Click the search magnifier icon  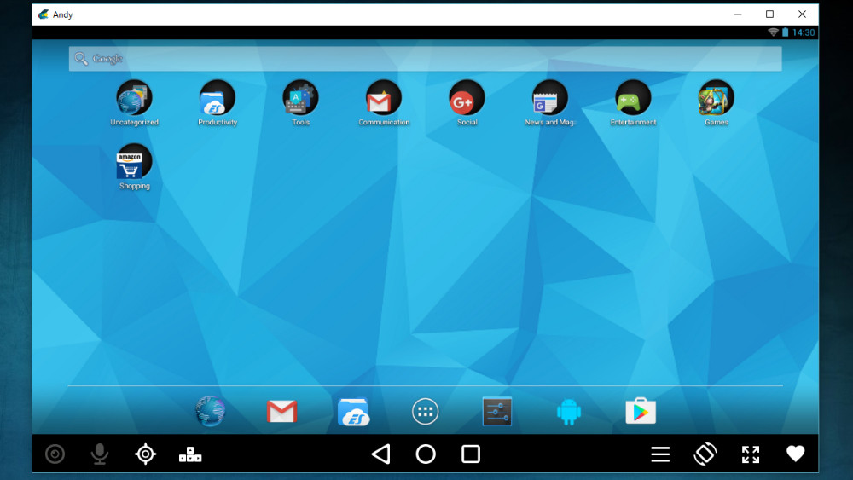(81, 59)
